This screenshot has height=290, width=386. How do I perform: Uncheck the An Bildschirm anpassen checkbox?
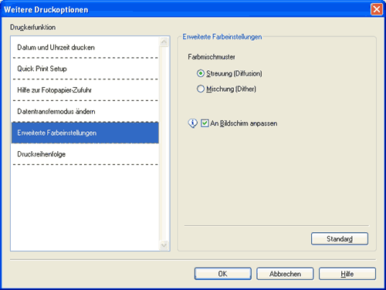tap(205, 123)
